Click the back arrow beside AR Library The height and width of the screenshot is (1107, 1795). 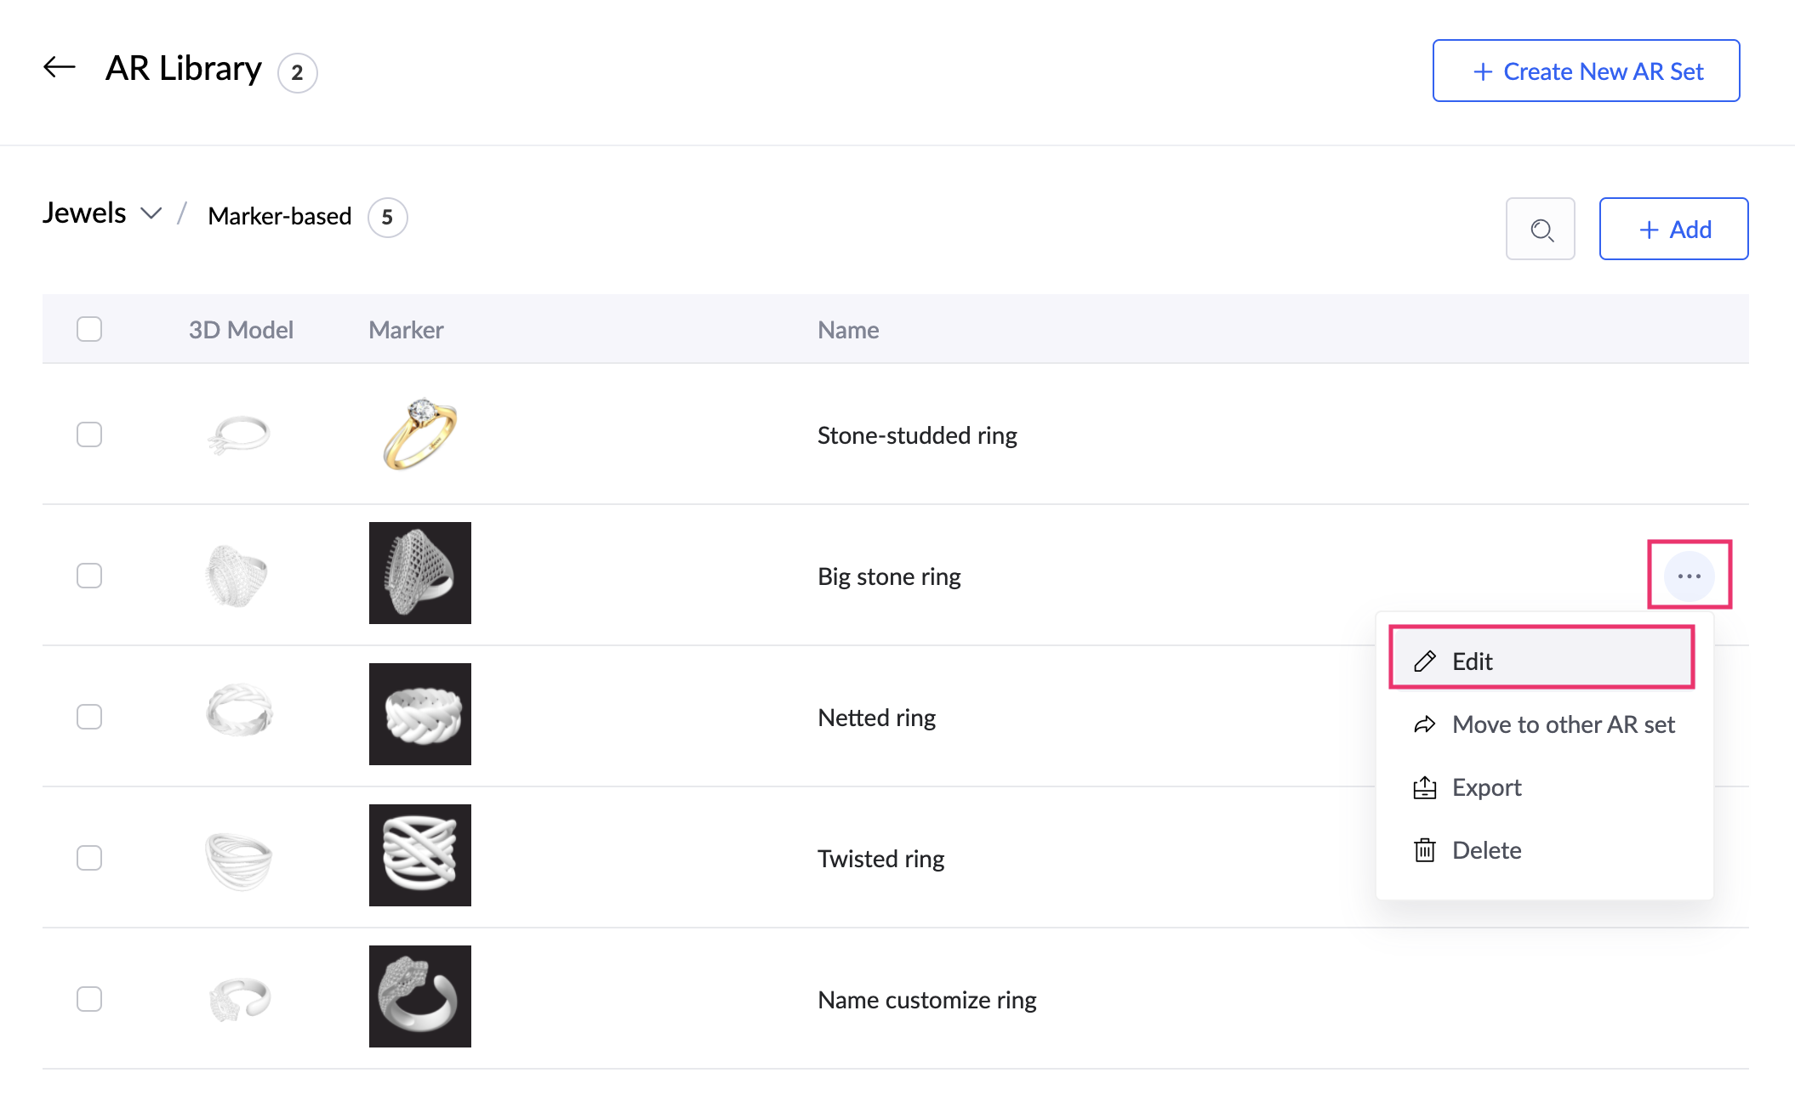[x=60, y=67]
